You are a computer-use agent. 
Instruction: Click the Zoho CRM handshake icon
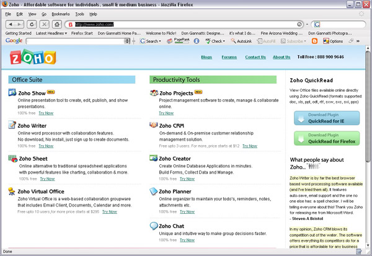pyautogui.click(x=154, y=125)
